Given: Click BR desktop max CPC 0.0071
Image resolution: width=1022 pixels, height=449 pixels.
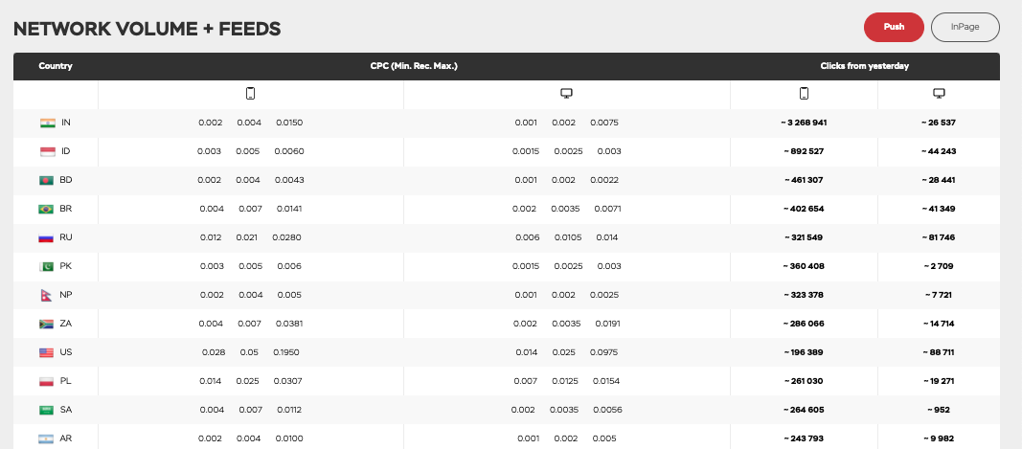Looking at the screenshot, I should pyautogui.click(x=607, y=209).
